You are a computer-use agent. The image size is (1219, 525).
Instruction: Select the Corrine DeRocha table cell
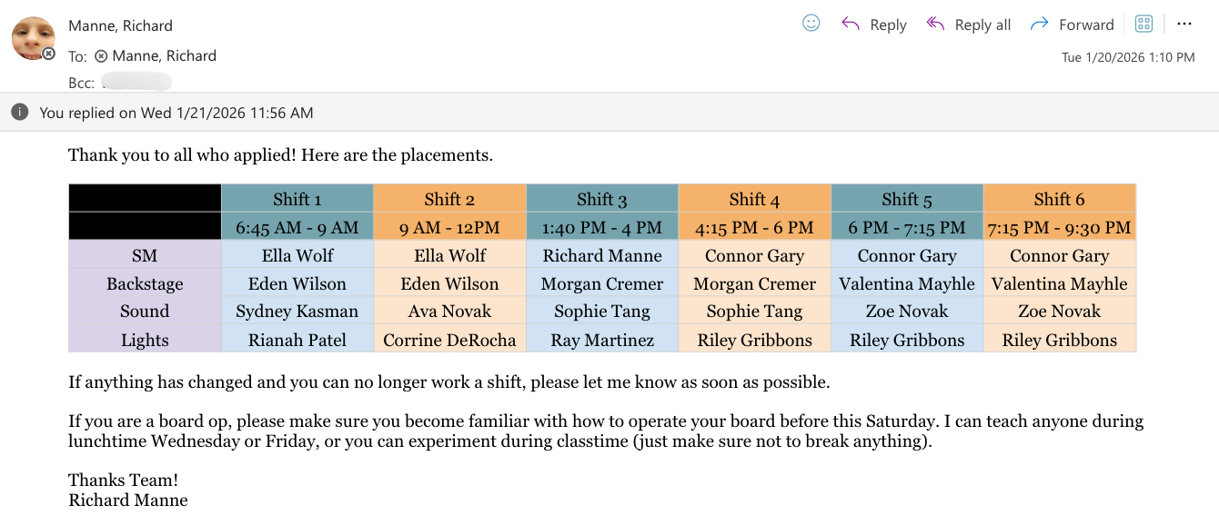coord(449,340)
